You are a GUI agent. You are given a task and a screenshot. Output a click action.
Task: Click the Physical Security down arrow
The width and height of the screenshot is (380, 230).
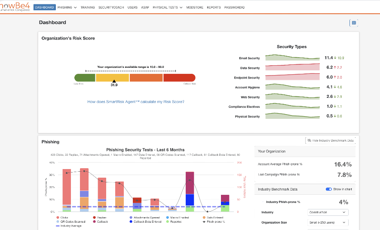pos(335,116)
